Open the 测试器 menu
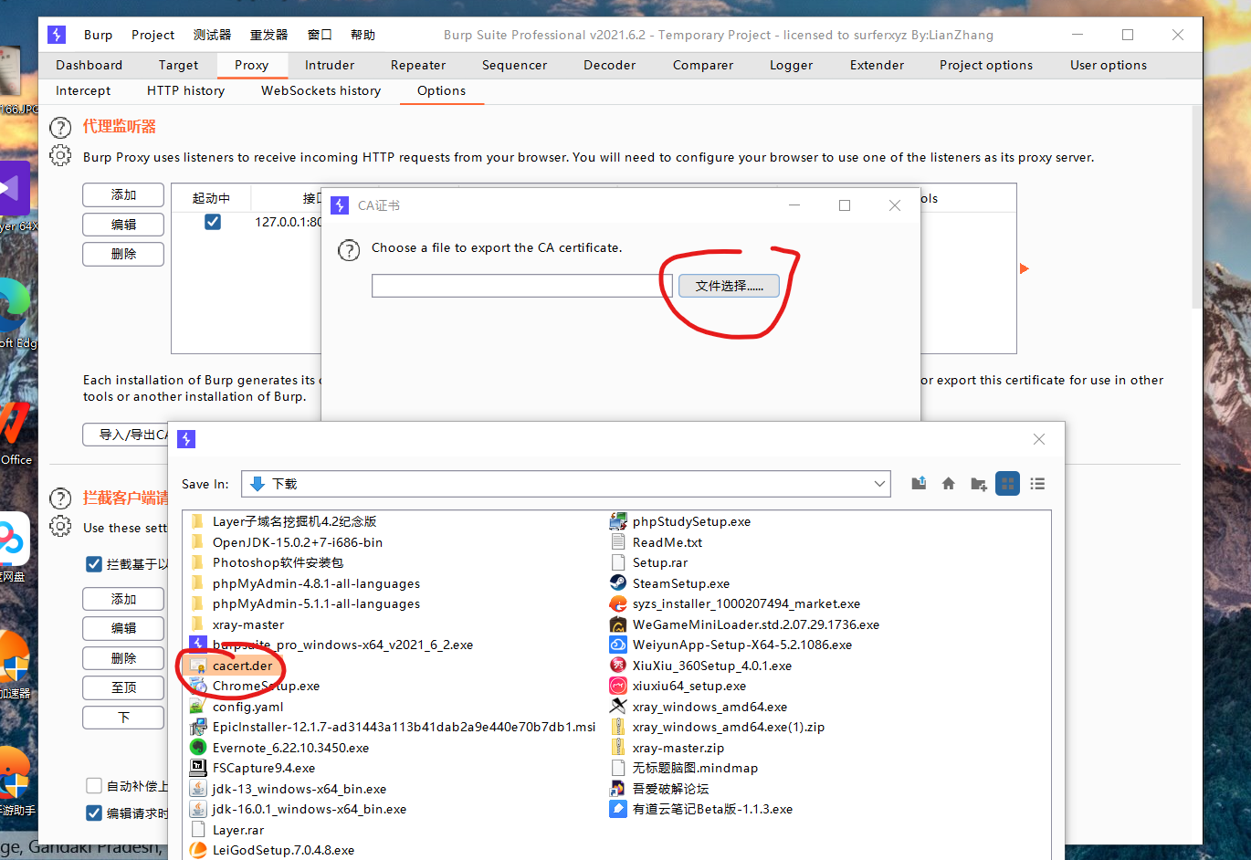Viewport: 1251px width, 860px height. [x=212, y=35]
